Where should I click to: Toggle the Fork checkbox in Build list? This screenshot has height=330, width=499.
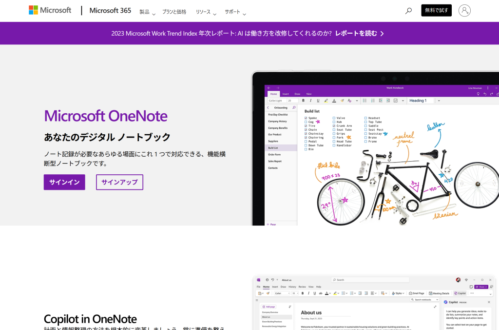[334, 138]
